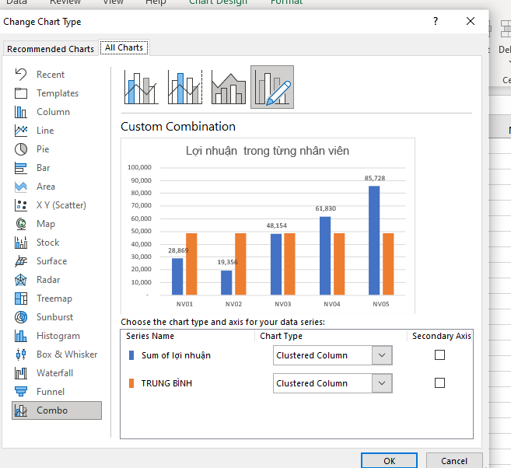Click the chart preview thumbnail
Image resolution: width=511 pixels, height=468 pixels.
(x=268, y=225)
